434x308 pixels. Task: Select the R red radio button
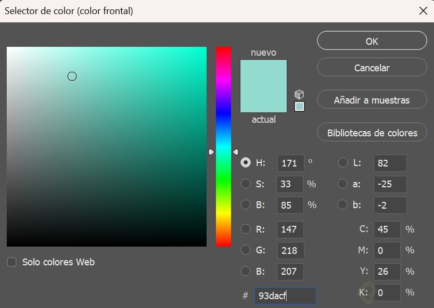(246, 229)
